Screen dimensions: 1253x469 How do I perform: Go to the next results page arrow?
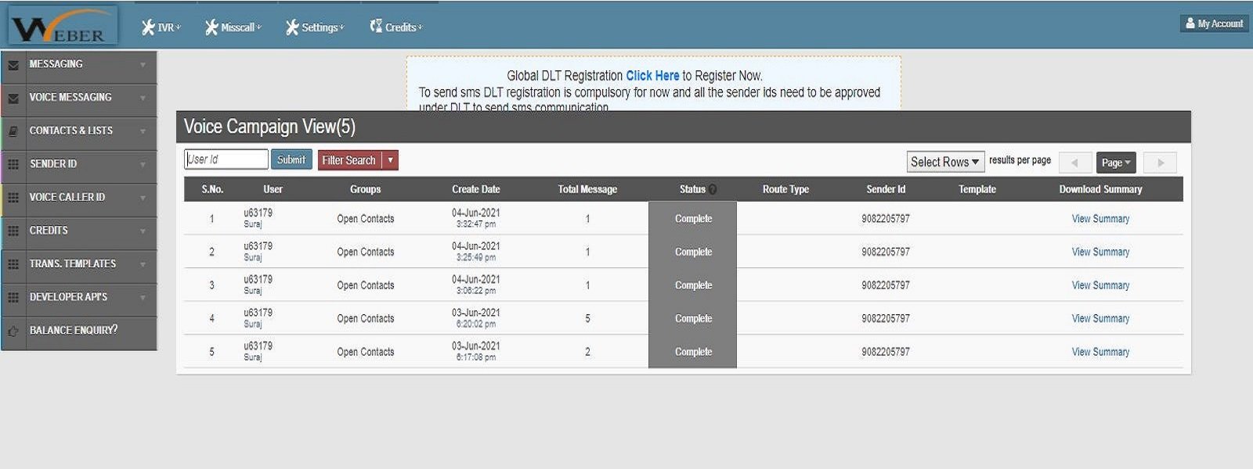tap(1160, 163)
